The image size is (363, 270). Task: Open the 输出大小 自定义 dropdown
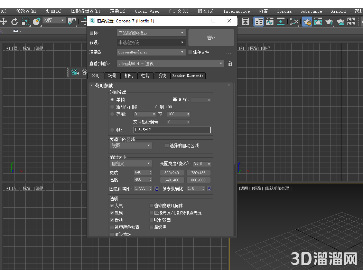[x=131, y=163]
